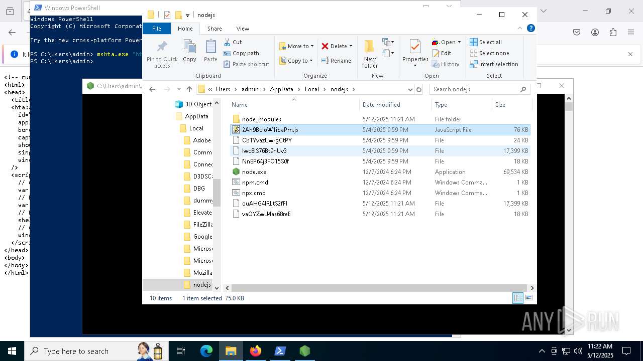Open Explorer Help question icon
This screenshot has height=361, width=643.
530,29
